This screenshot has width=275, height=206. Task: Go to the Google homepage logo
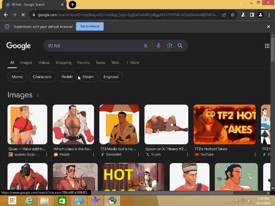click(x=19, y=46)
